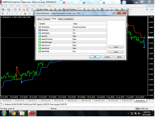Click the Load button

coord(116,47)
